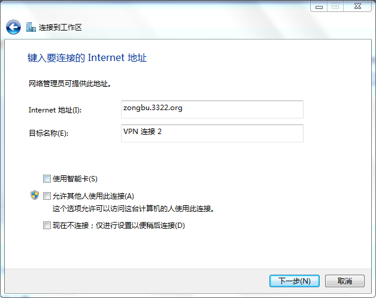
Task: Focus the Internet 地址 field containing zongbu.3322.org
Action: click(212, 110)
